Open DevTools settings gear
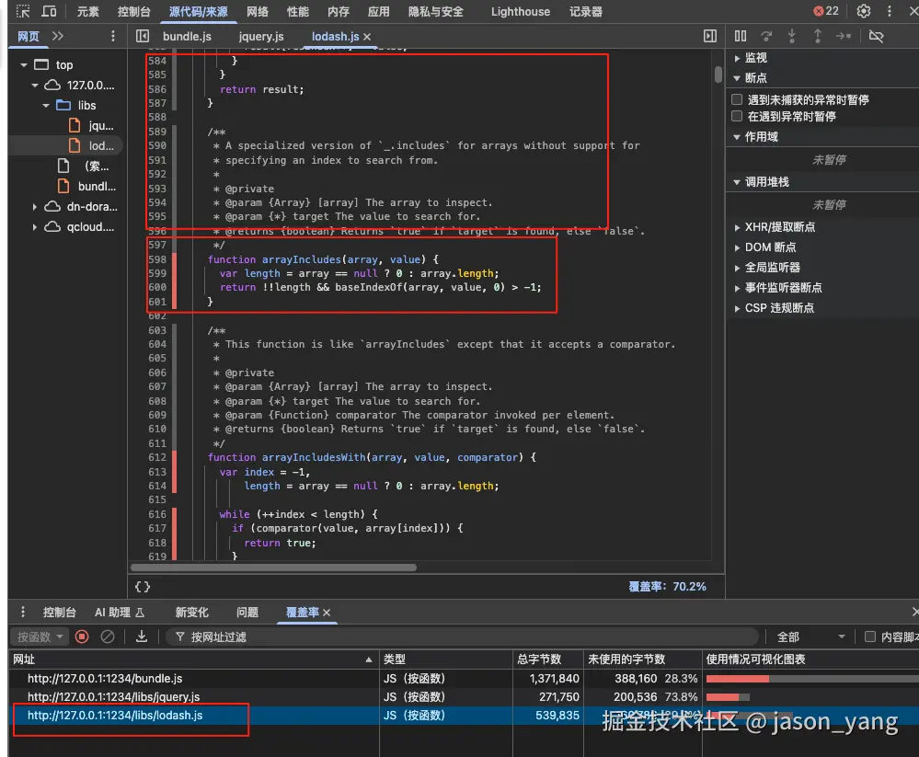919x757 pixels. pos(863,11)
